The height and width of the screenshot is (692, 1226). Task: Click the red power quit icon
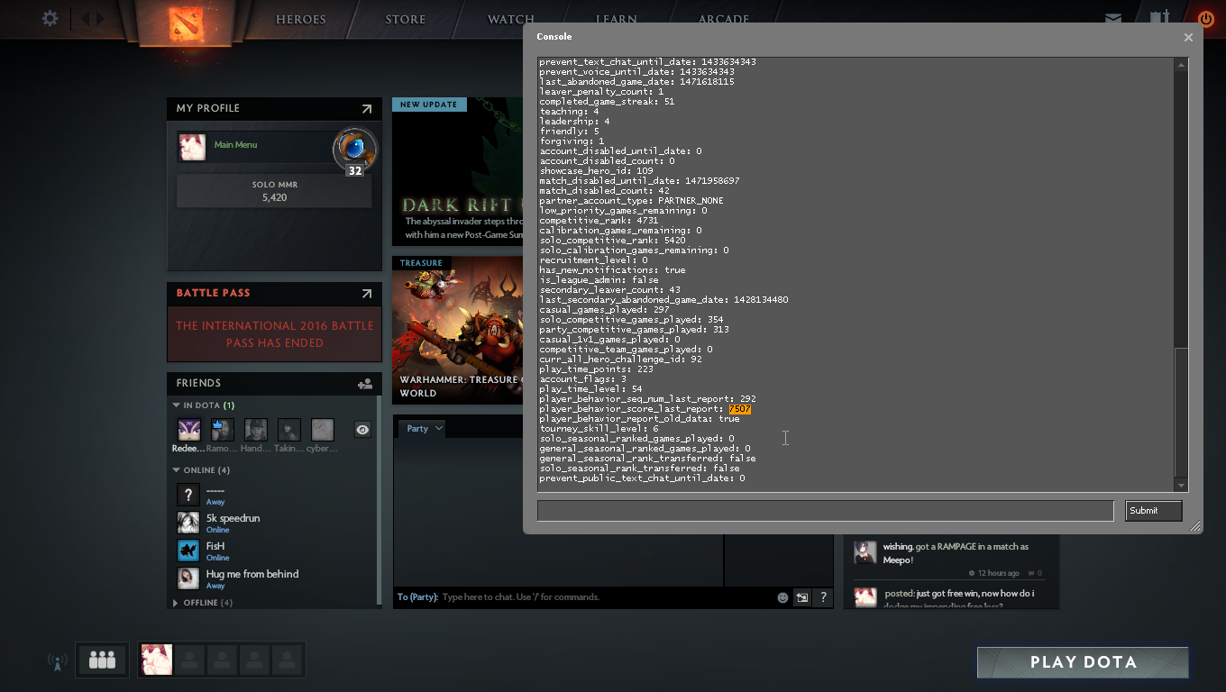1206,18
